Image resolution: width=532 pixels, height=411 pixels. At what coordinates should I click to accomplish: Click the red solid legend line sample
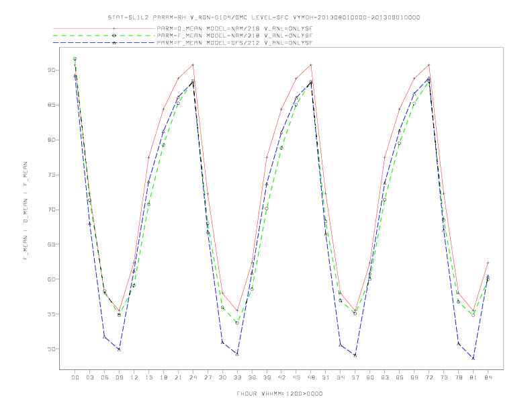tap(104, 28)
